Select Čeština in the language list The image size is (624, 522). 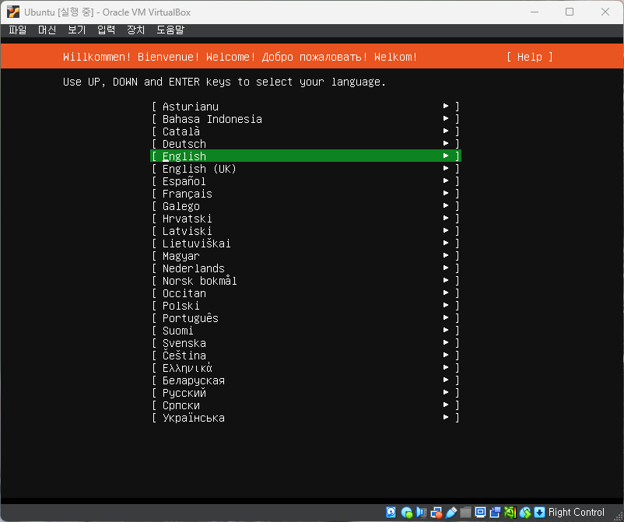[x=306, y=356]
